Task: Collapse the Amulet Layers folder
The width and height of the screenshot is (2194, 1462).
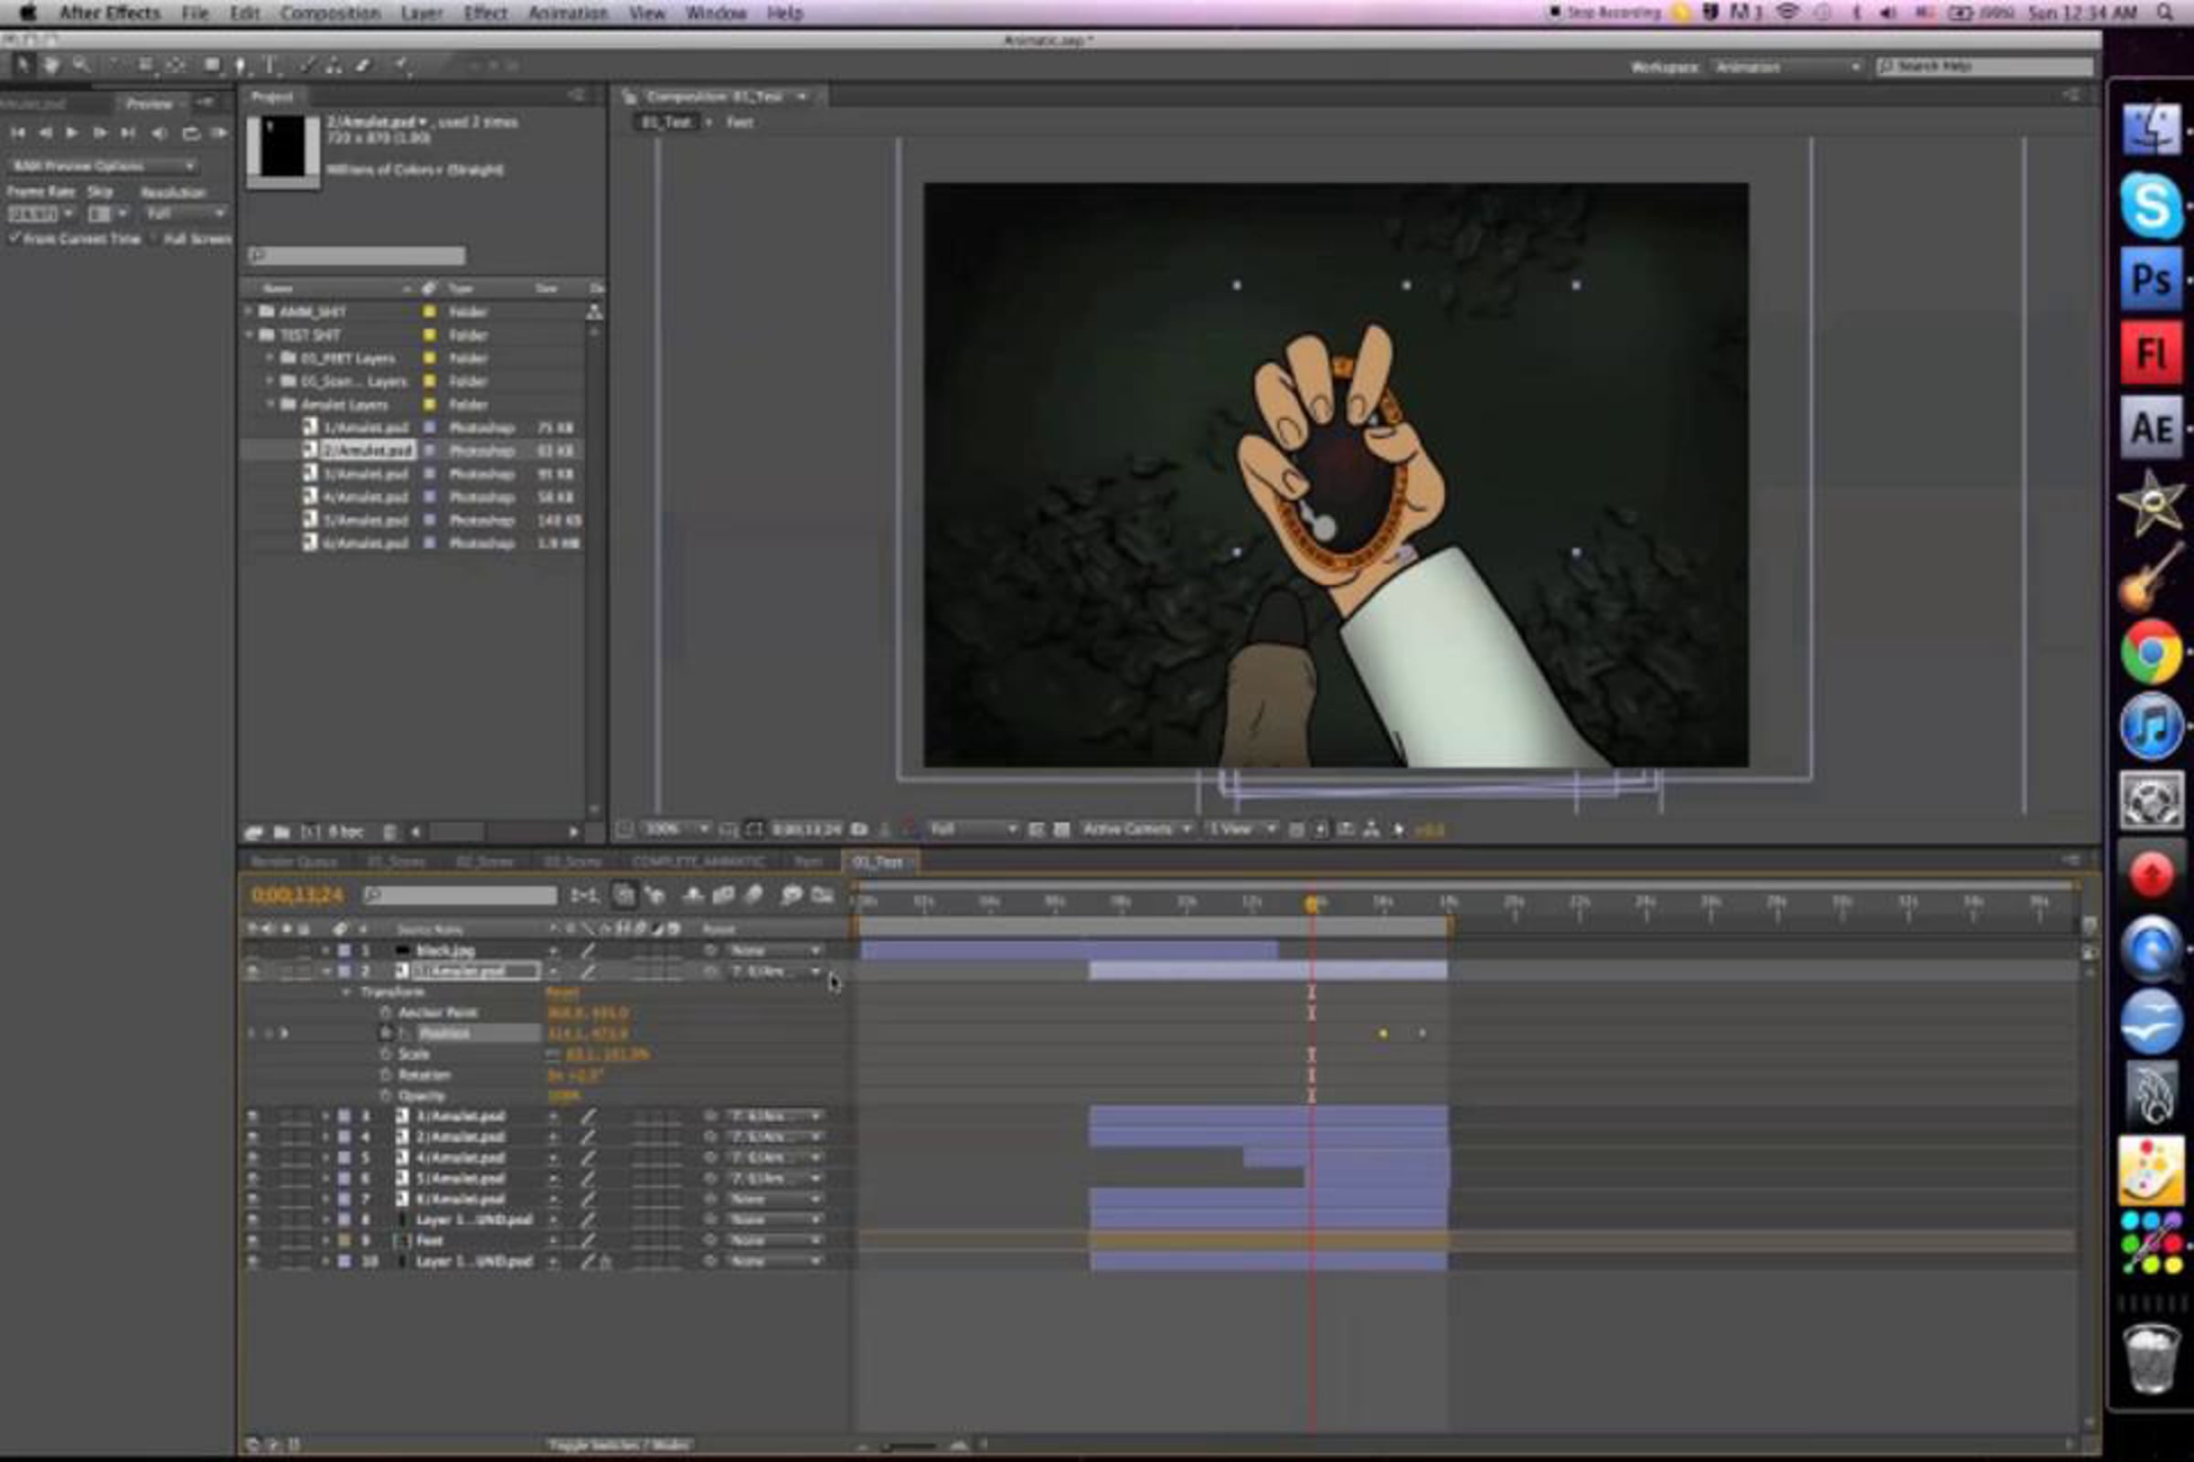Action: [271, 405]
